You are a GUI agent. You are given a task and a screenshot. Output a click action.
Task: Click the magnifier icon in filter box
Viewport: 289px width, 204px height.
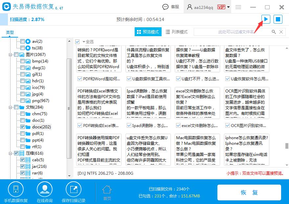click(x=274, y=32)
